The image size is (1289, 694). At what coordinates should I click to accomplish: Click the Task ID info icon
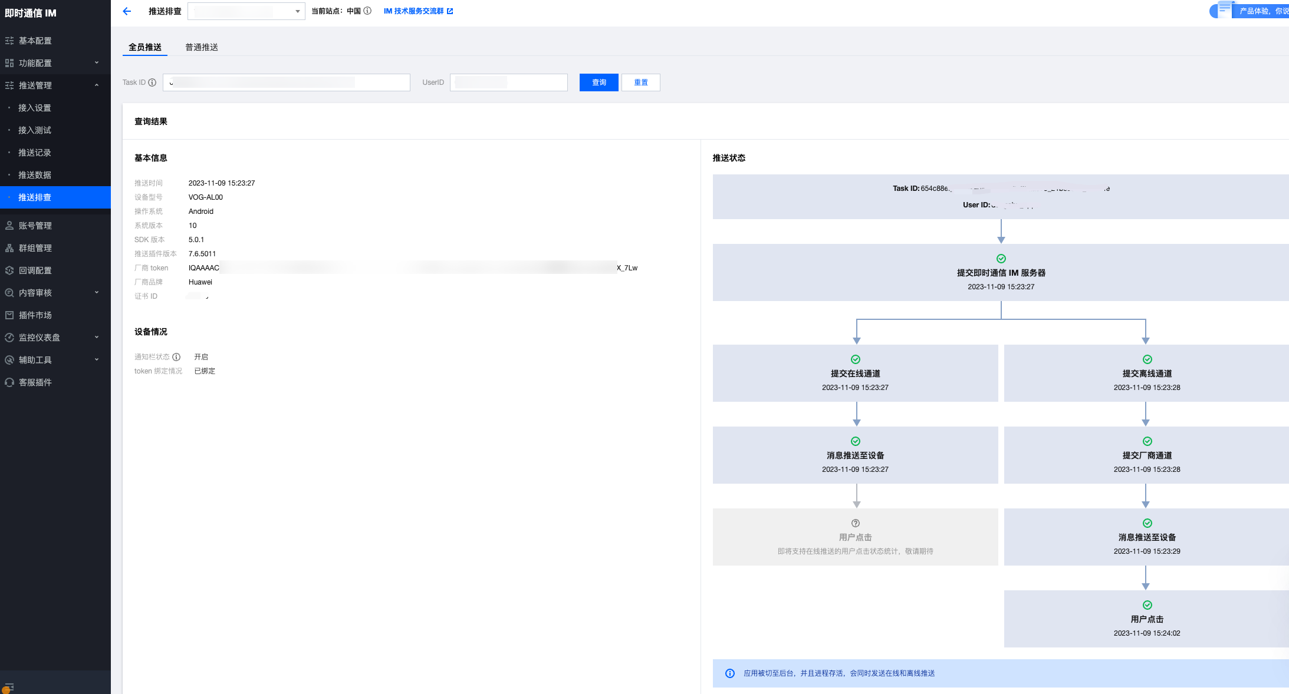point(152,82)
